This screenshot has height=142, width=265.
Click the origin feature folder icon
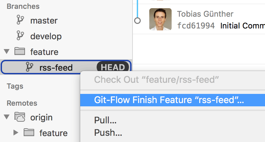(x=30, y=133)
